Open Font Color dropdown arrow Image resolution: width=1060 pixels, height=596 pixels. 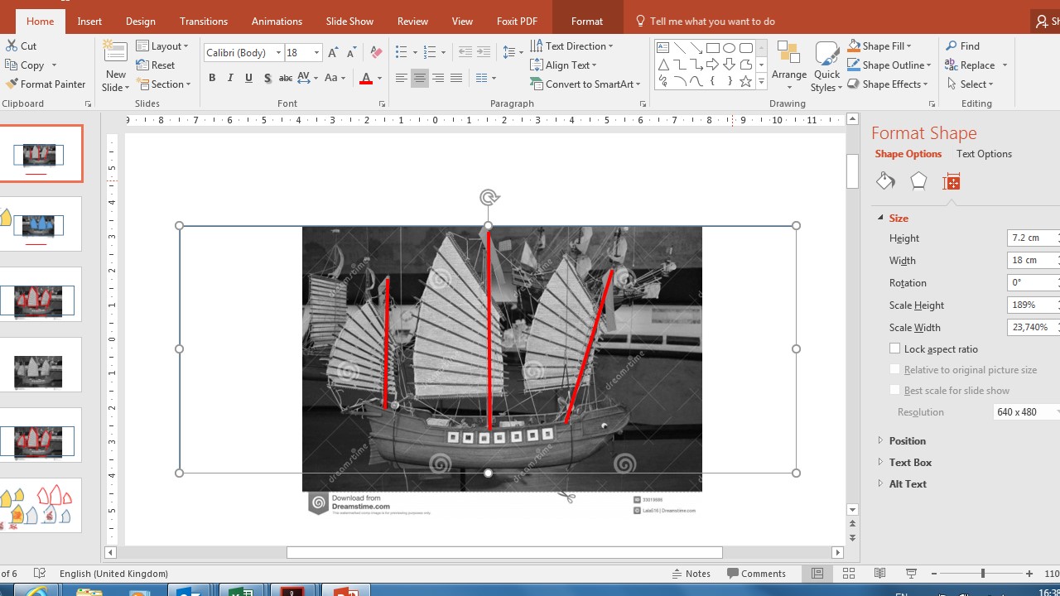click(379, 78)
